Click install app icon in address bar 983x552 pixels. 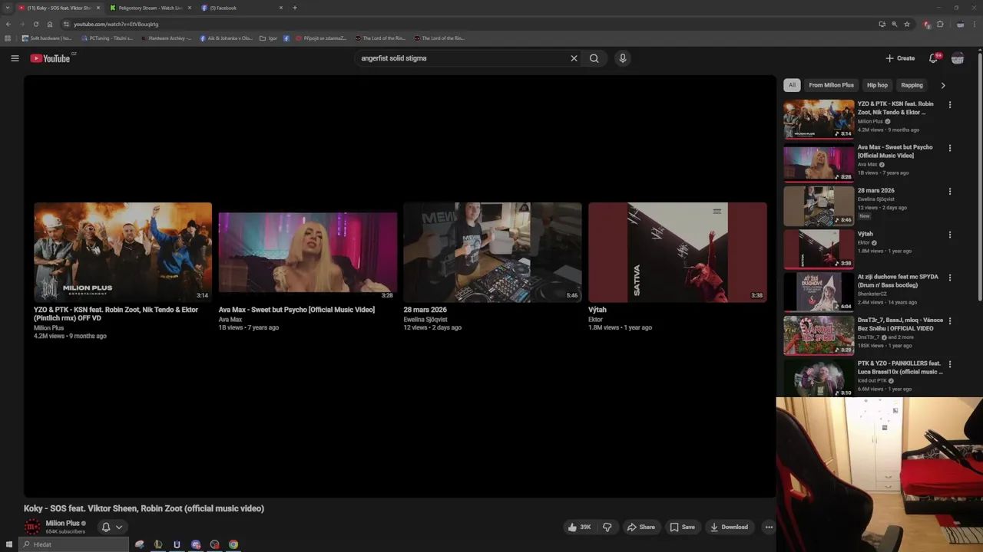tap(882, 24)
